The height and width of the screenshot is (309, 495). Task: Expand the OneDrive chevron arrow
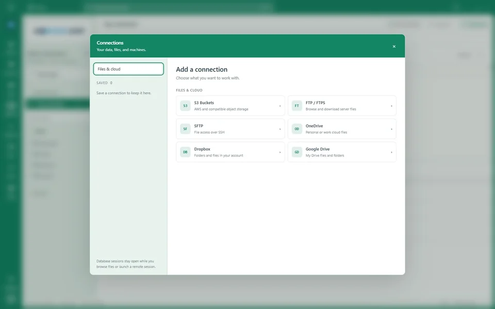point(391,129)
